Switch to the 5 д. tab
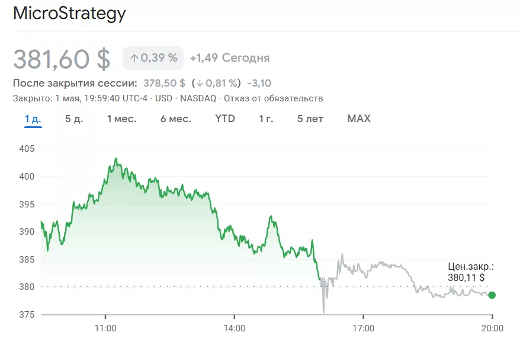The width and height of the screenshot is (520, 345). click(x=74, y=119)
